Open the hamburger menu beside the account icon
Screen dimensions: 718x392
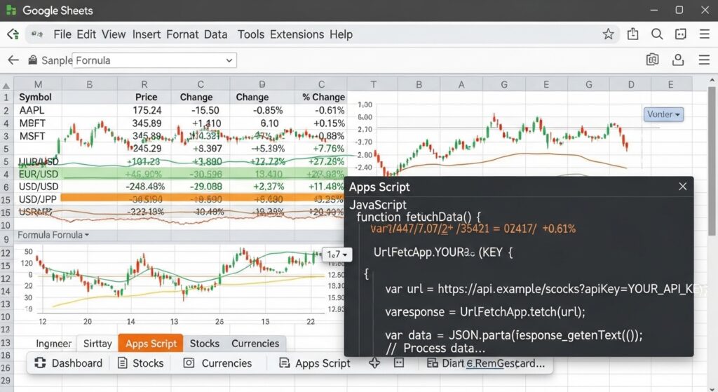click(704, 60)
